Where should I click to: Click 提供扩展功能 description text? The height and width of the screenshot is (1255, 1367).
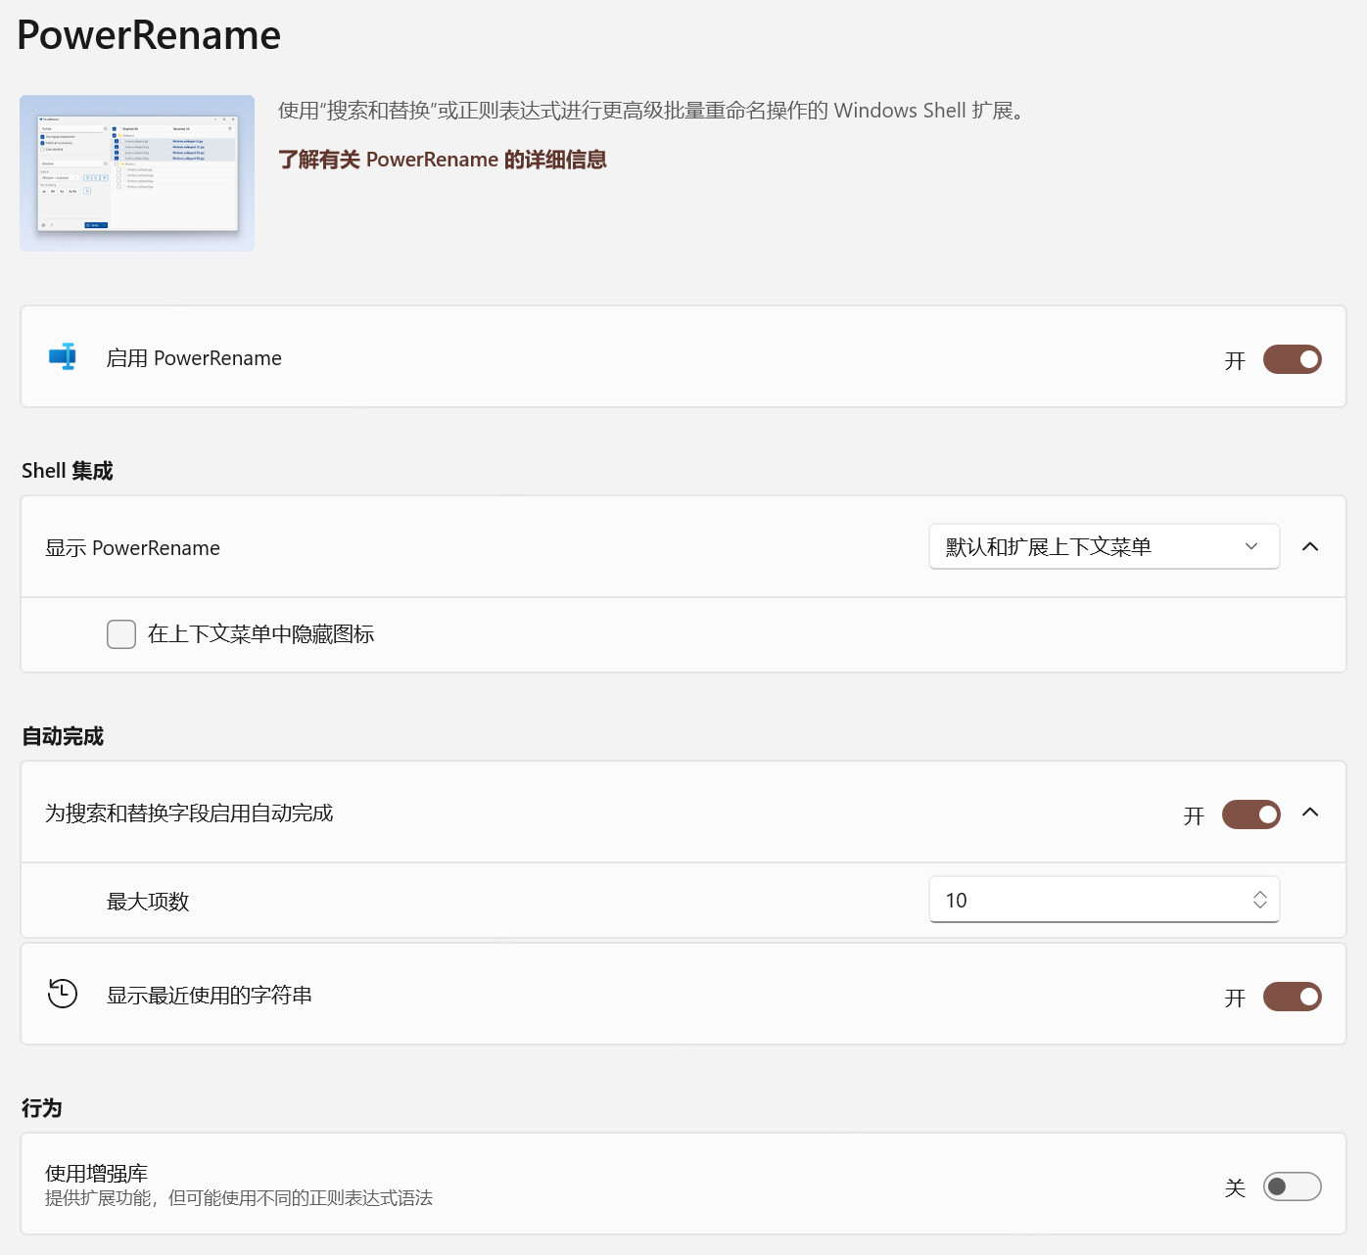point(239,1198)
